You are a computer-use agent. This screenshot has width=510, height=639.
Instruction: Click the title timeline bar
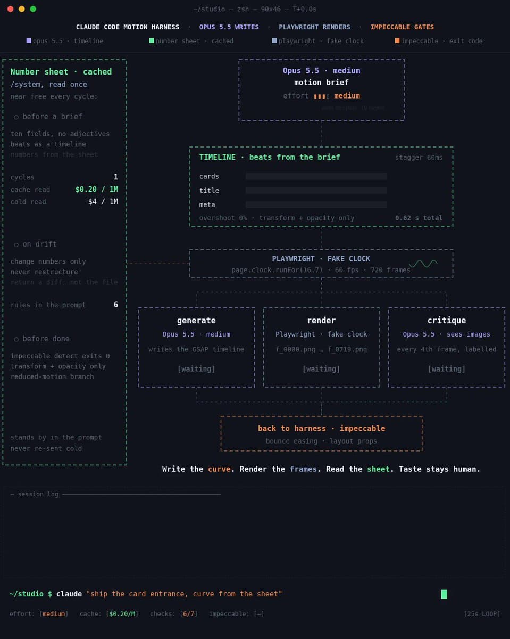(x=316, y=190)
